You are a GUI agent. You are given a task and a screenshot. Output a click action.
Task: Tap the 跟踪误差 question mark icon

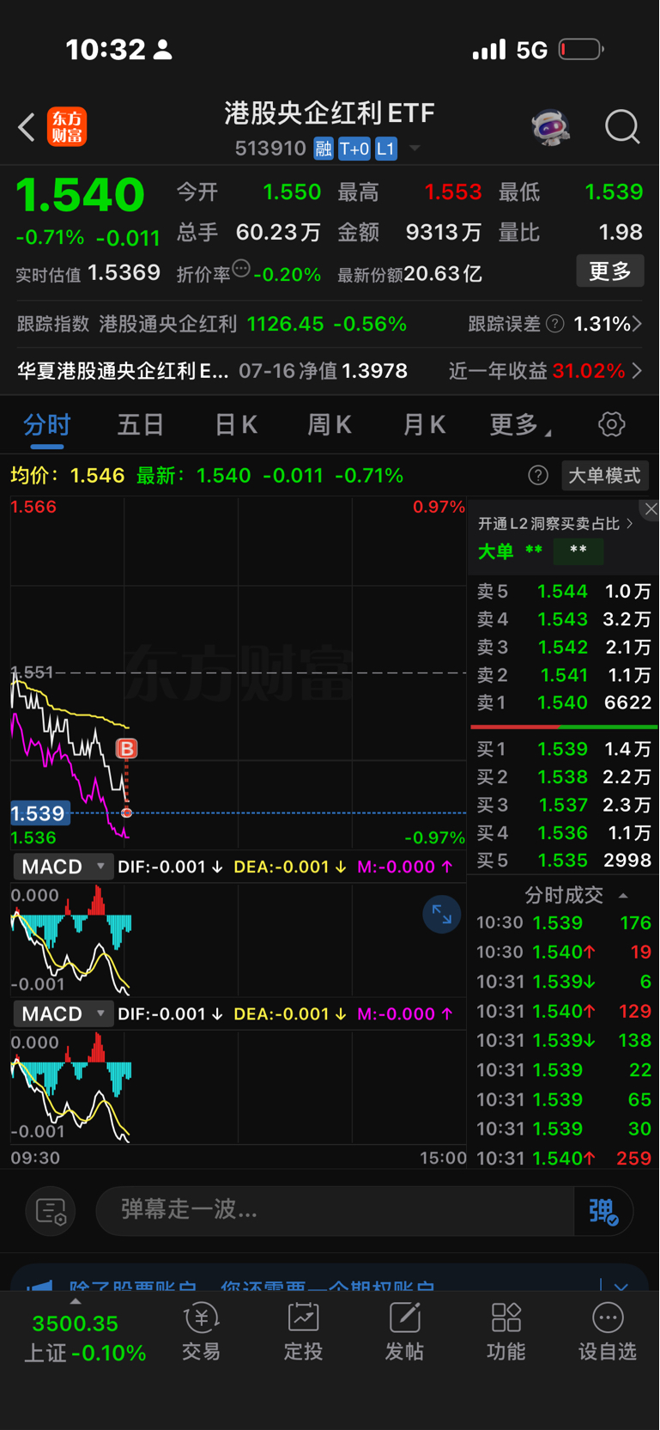(x=555, y=324)
